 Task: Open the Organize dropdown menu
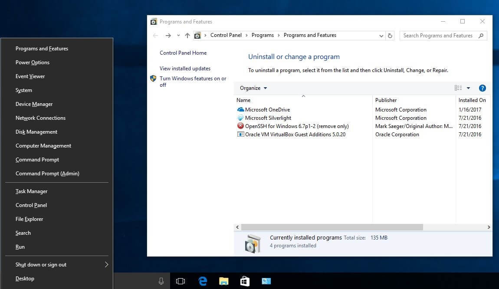click(253, 88)
